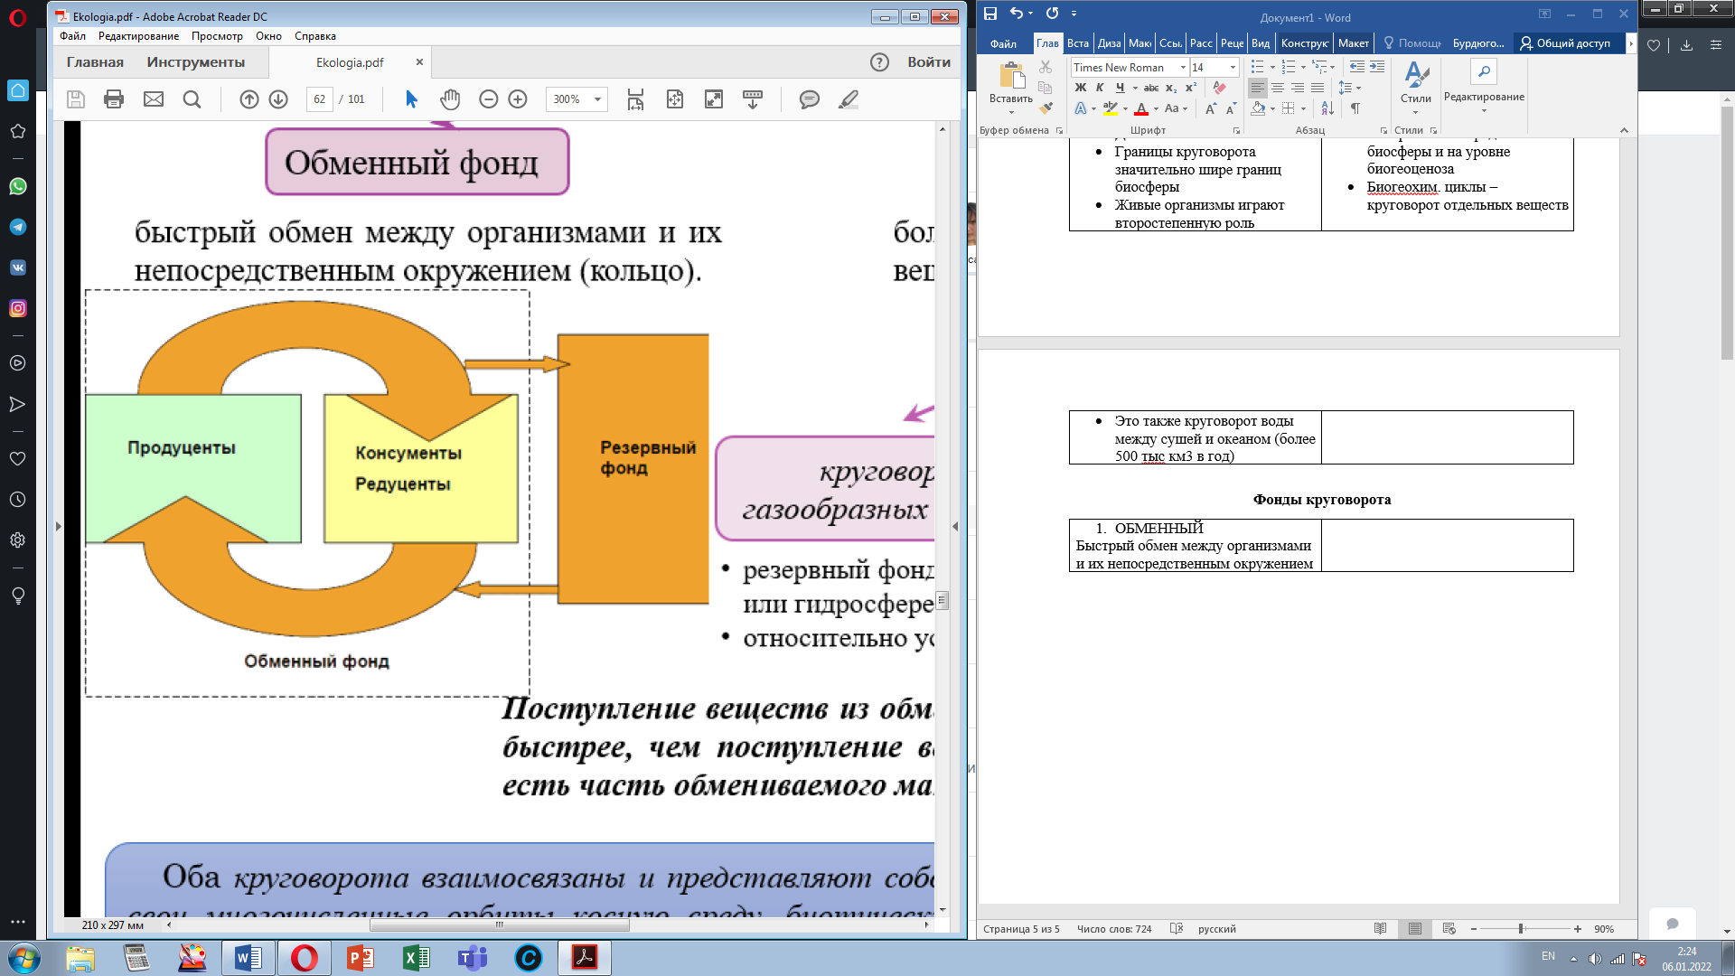Add a comment note in Acrobat
Viewport: 1735px width, 976px height.
(810, 99)
